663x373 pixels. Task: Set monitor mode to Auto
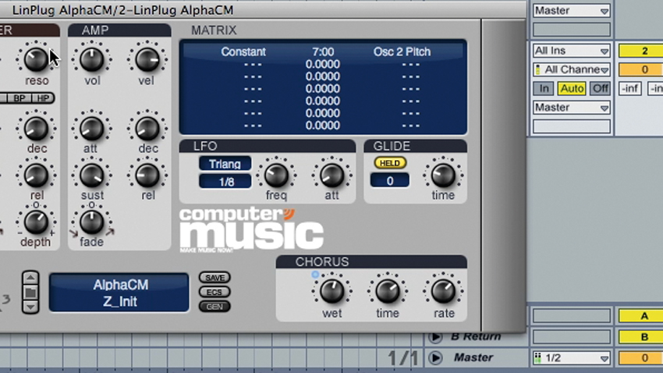(x=572, y=88)
